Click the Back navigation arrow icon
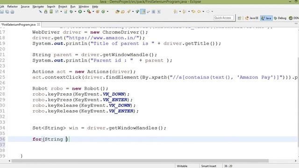299x168 pixels. (x=199, y=11)
